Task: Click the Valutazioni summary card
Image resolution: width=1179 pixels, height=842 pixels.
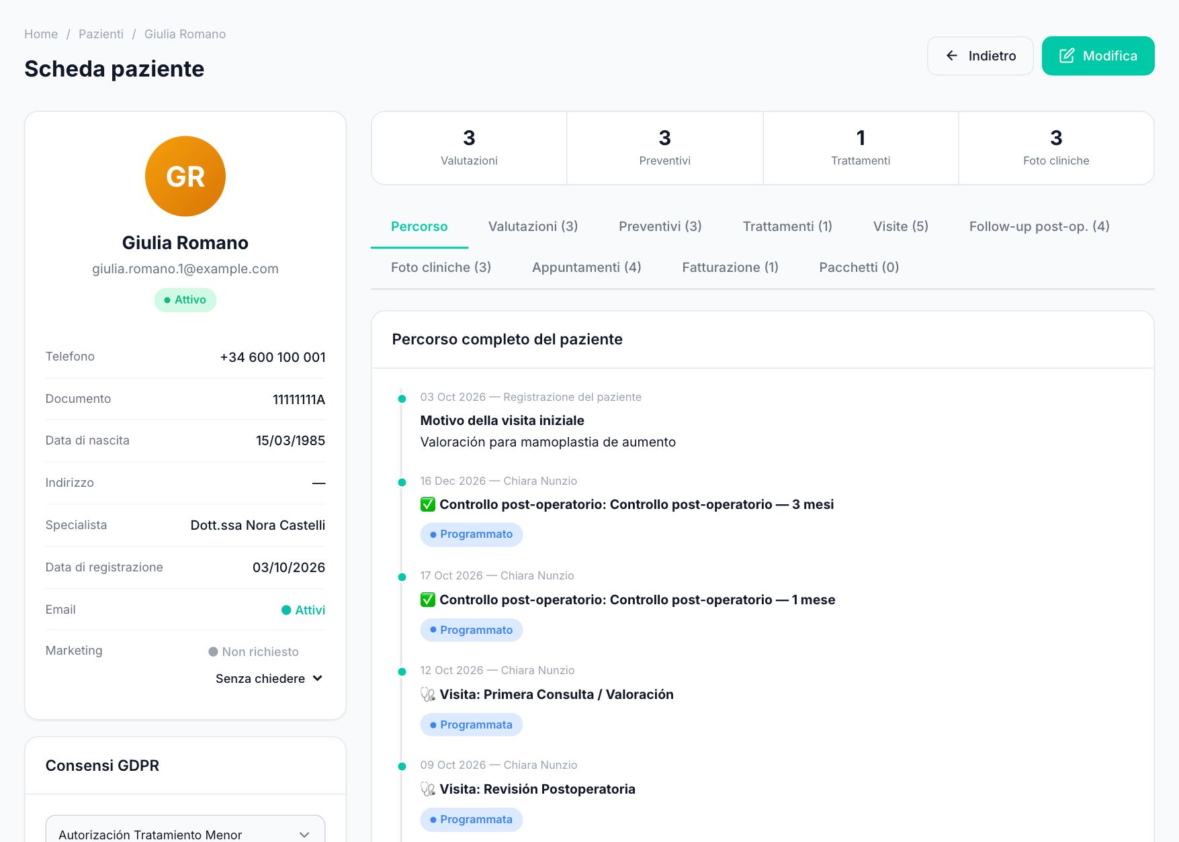Action: coord(469,148)
